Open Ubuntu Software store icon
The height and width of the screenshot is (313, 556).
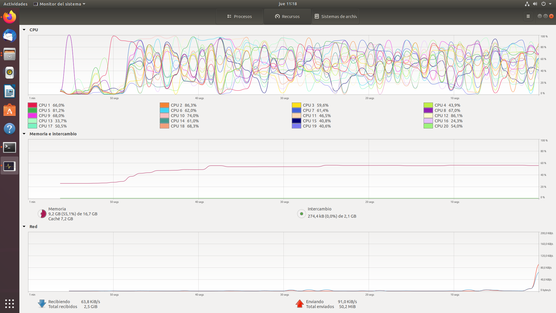click(x=10, y=110)
